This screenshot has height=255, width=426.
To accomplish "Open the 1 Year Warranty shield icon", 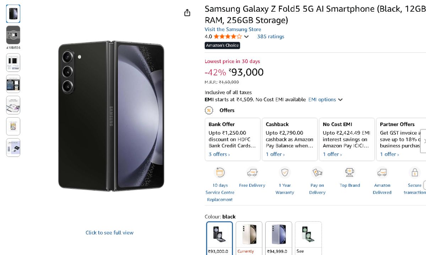I will click(x=285, y=173).
